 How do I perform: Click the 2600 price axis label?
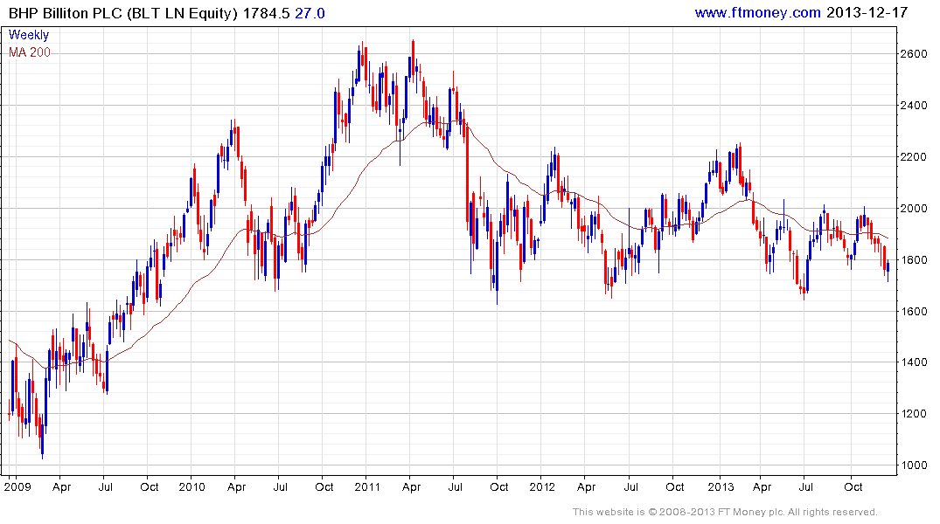[914, 54]
